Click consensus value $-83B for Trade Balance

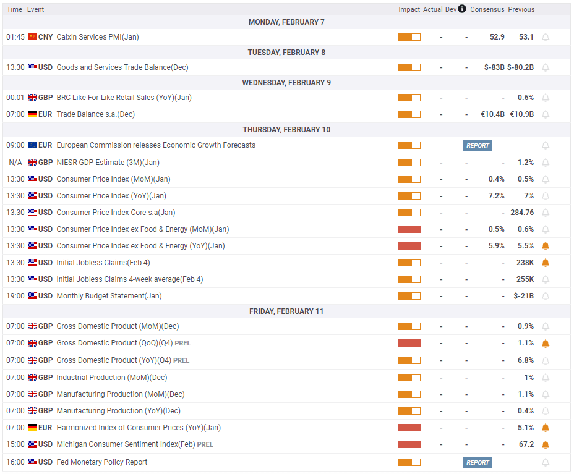click(x=494, y=67)
